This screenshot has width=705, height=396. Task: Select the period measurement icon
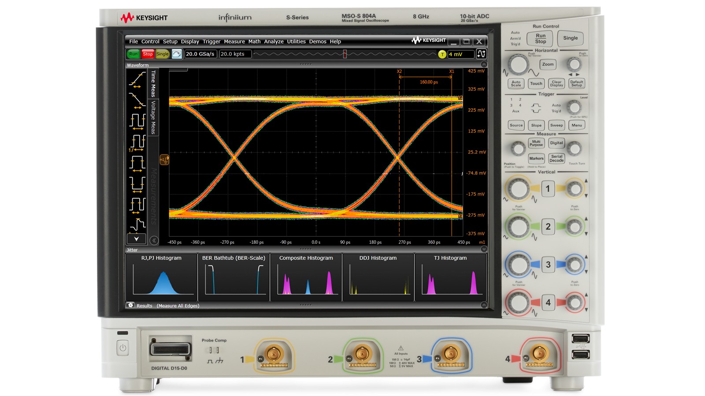[x=137, y=121]
